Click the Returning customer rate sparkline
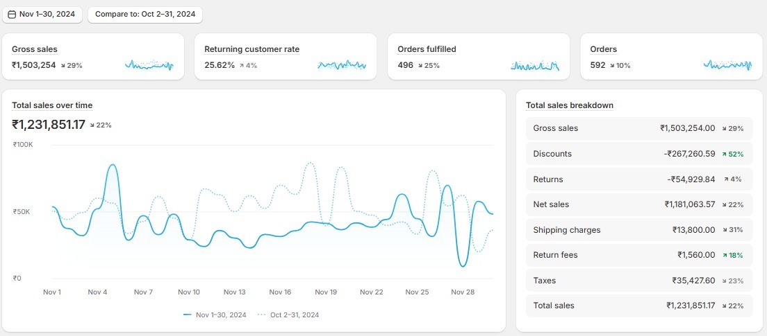Viewport: 767px width, 336px height. (x=342, y=65)
